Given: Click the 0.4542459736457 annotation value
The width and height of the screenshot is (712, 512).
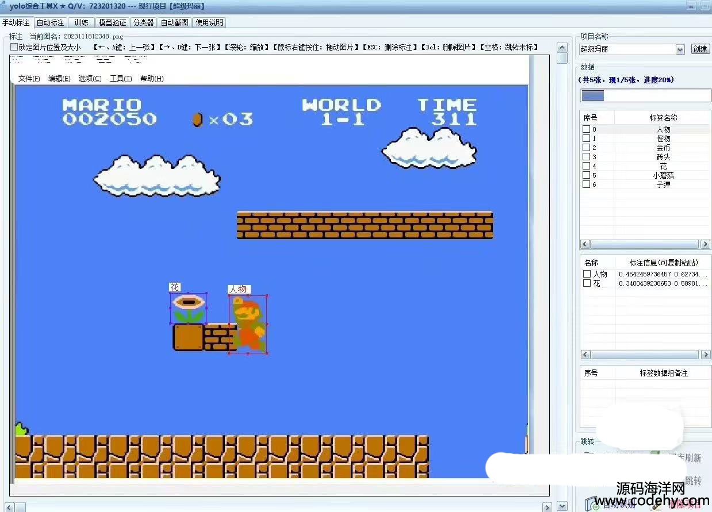Looking at the screenshot, I should pyautogui.click(x=645, y=274).
